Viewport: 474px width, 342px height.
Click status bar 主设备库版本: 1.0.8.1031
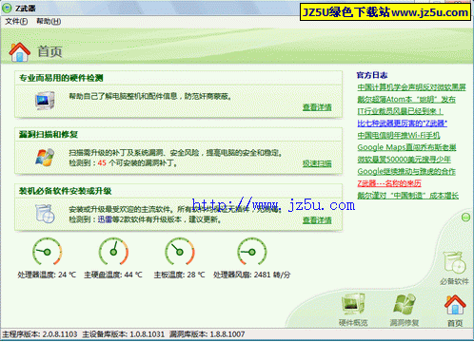(124, 334)
